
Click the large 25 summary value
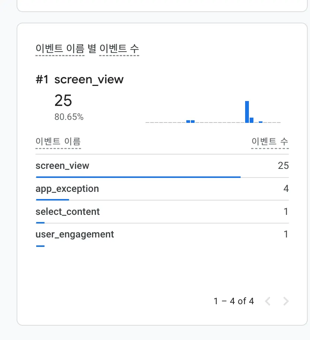tap(63, 101)
